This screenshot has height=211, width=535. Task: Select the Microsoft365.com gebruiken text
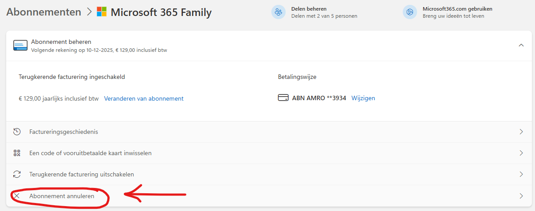(x=457, y=9)
